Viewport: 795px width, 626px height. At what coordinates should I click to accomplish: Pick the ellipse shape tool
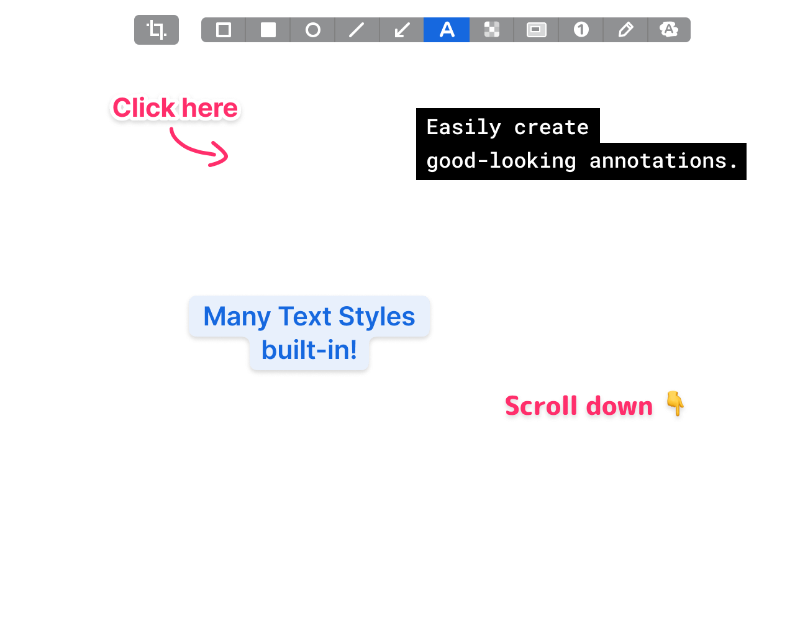coord(313,30)
